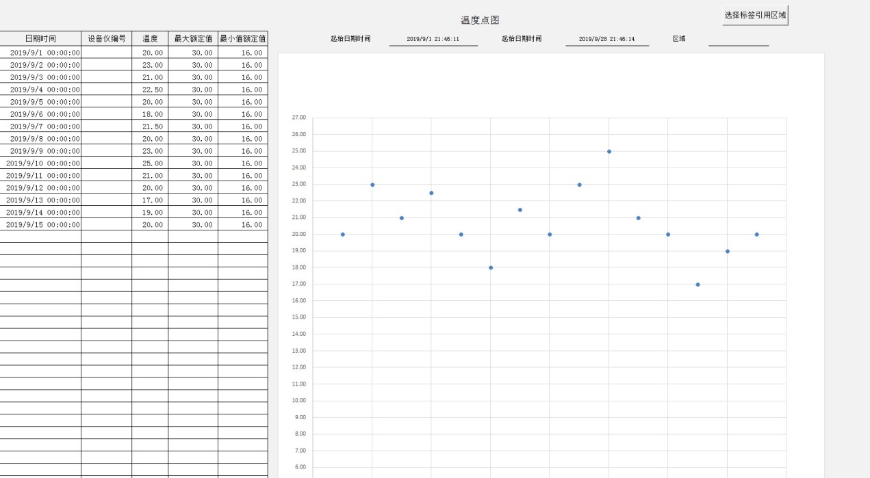Click the empty field next to 区域

738,39
